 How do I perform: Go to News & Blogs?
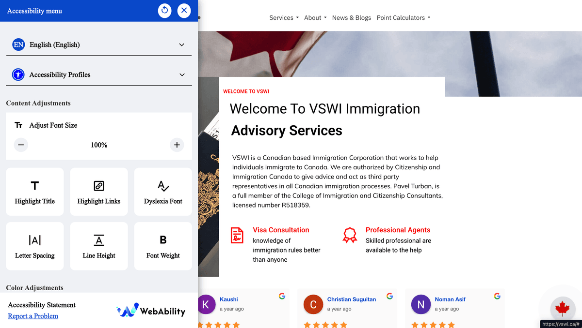click(x=352, y=18)
